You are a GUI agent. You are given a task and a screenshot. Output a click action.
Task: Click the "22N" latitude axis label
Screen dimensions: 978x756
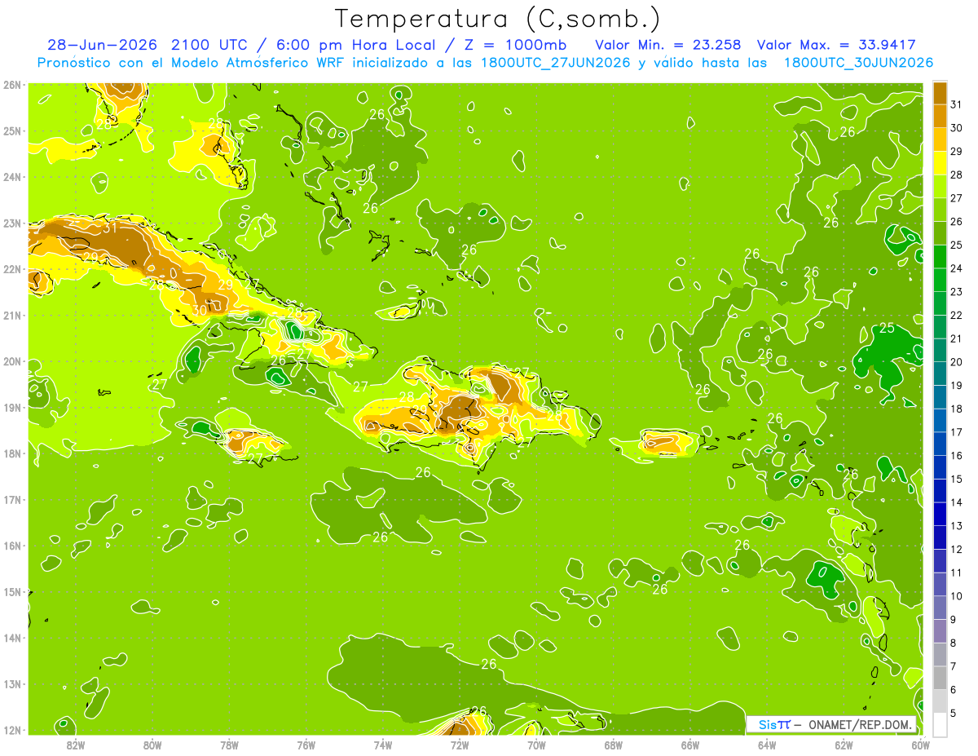click(12, 269)
